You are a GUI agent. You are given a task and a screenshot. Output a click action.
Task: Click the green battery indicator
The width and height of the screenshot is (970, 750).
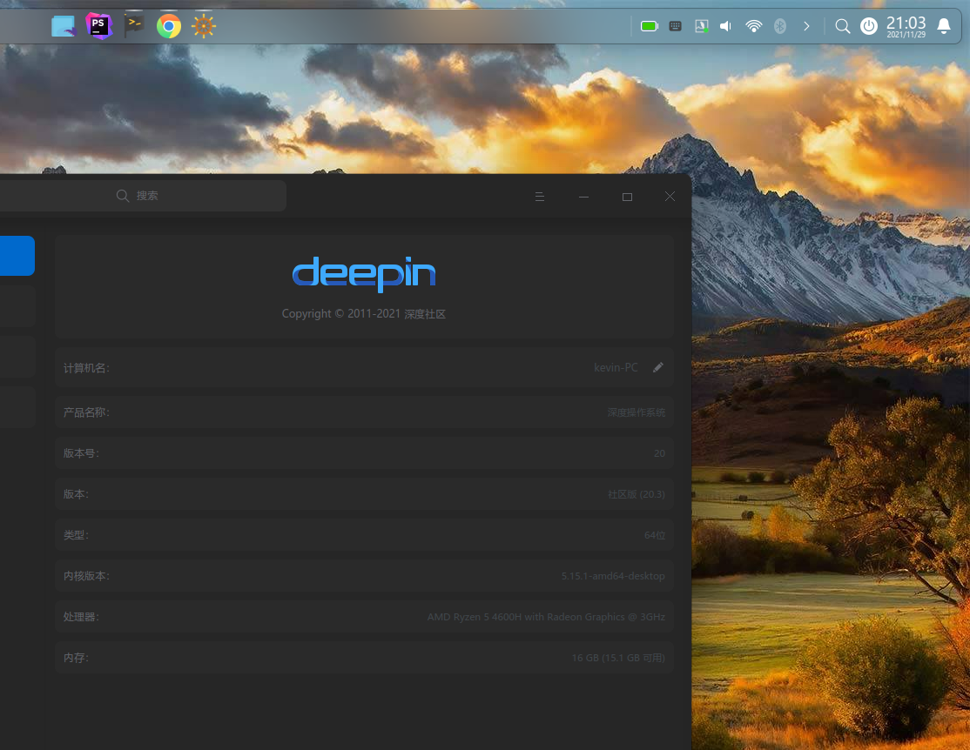649,26
